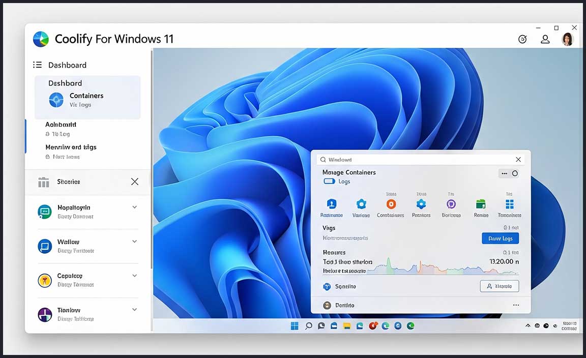
Task: Select the Copulory list item name
Action: (70, 276)
